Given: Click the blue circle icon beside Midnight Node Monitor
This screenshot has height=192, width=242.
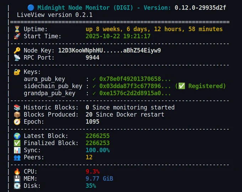Looking at the screenshot, I should point(31,7).
